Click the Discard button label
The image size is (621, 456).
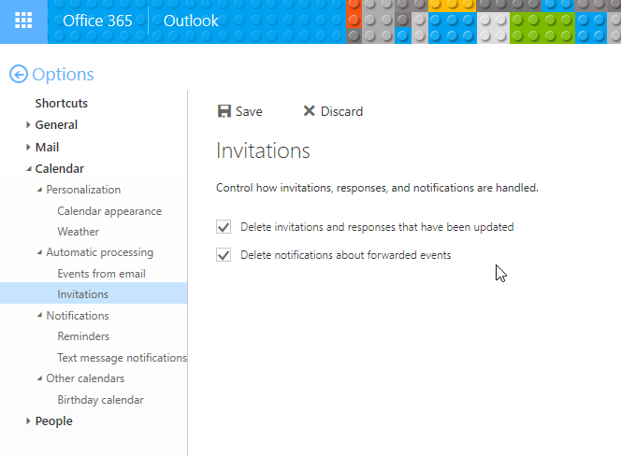pos(341,111)
